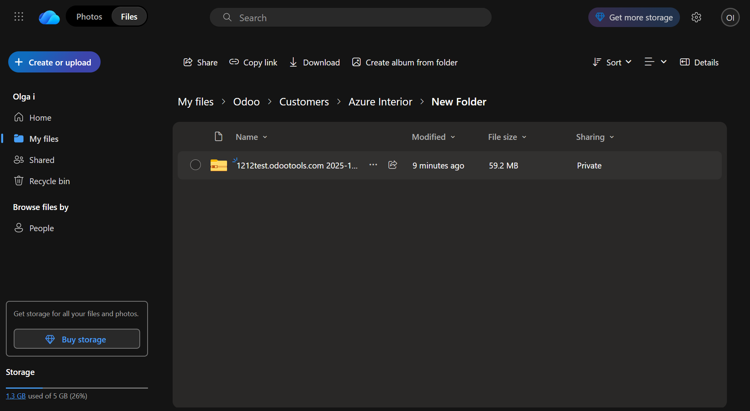This screenshot has width=750, height=411.
Task: Open the OI account profile avatar
Action: click(x=730, y=18)
